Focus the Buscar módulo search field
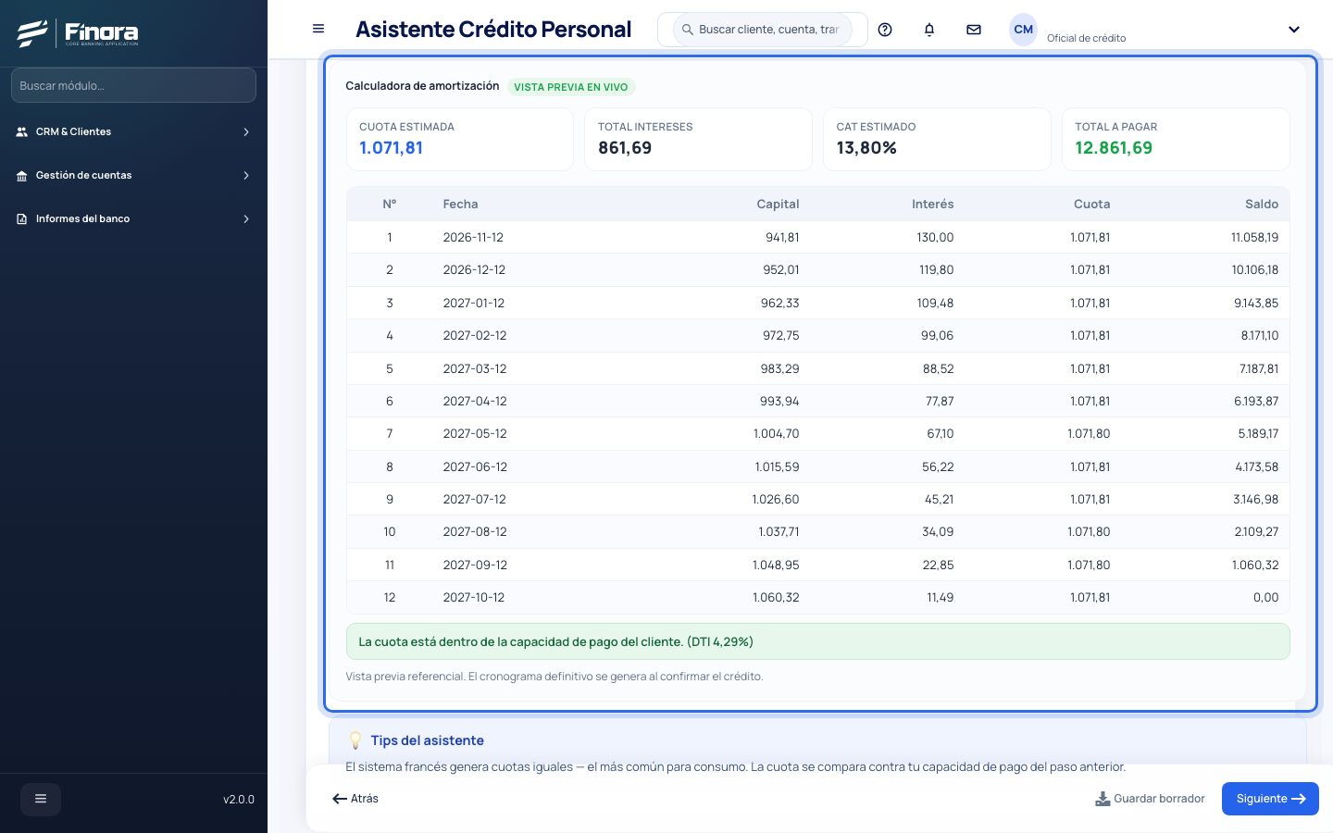The width and height of the screenshot is (1333, 833). click(x=133, y=85)
